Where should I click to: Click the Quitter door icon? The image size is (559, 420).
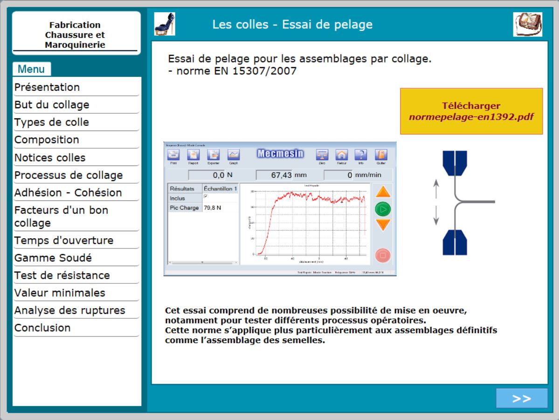click(x=381, y=155)
